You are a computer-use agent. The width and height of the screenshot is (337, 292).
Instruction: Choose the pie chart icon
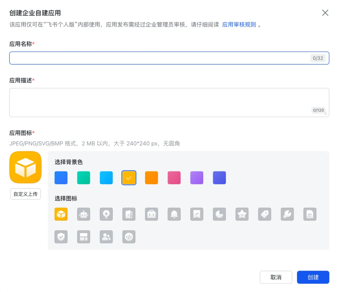click(x=219, y=214)
